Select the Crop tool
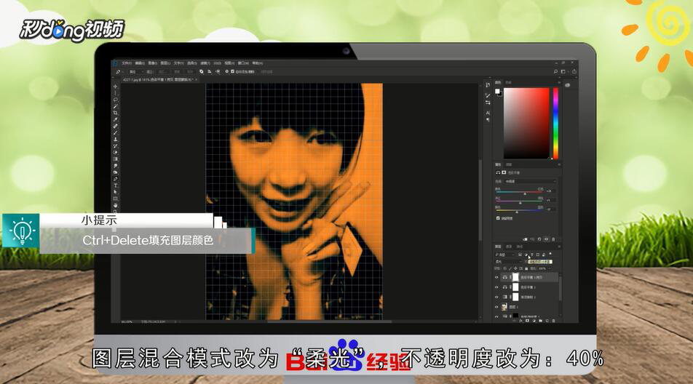Viewport: 693px width, 384px height. 115,113
